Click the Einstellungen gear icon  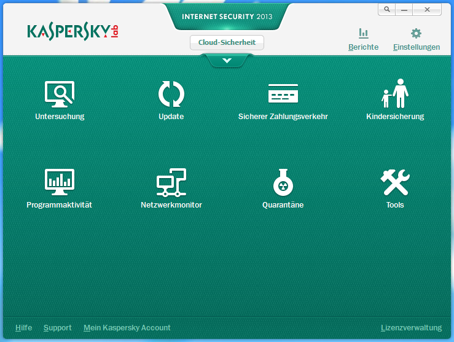(416, 33)
